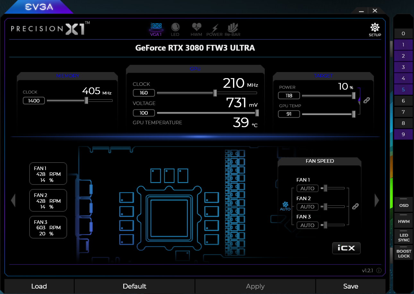Click the FAN 2 AUTO value field
Screen dimensions: 414x294
pos(307,207)
